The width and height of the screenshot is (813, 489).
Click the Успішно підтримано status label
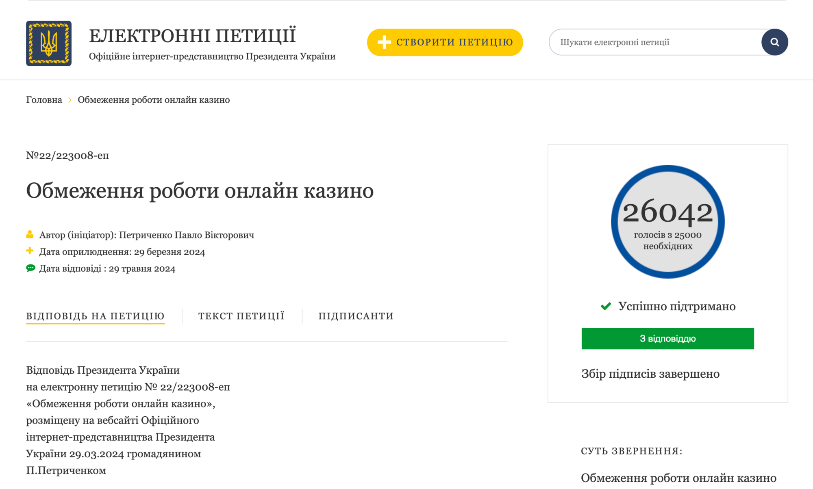[x=677, y=306]
